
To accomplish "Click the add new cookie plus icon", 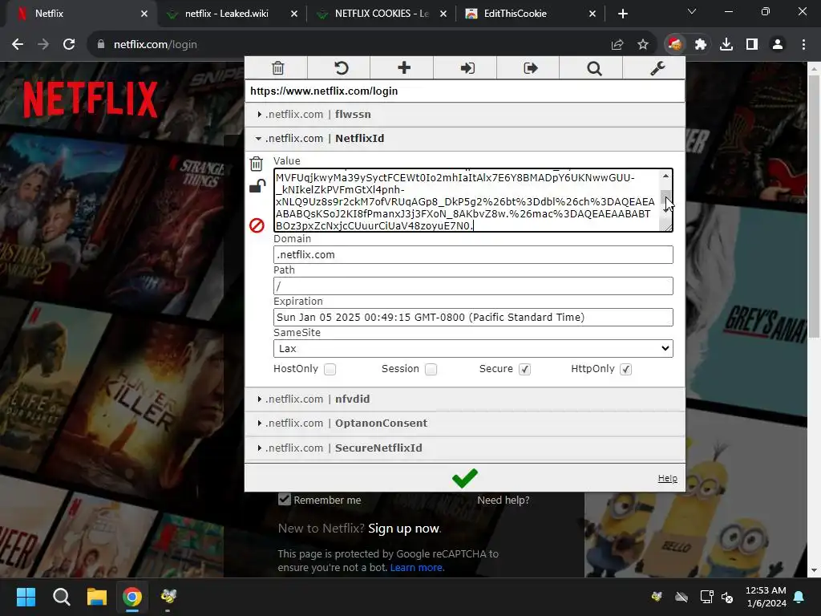I will point(404,67).
